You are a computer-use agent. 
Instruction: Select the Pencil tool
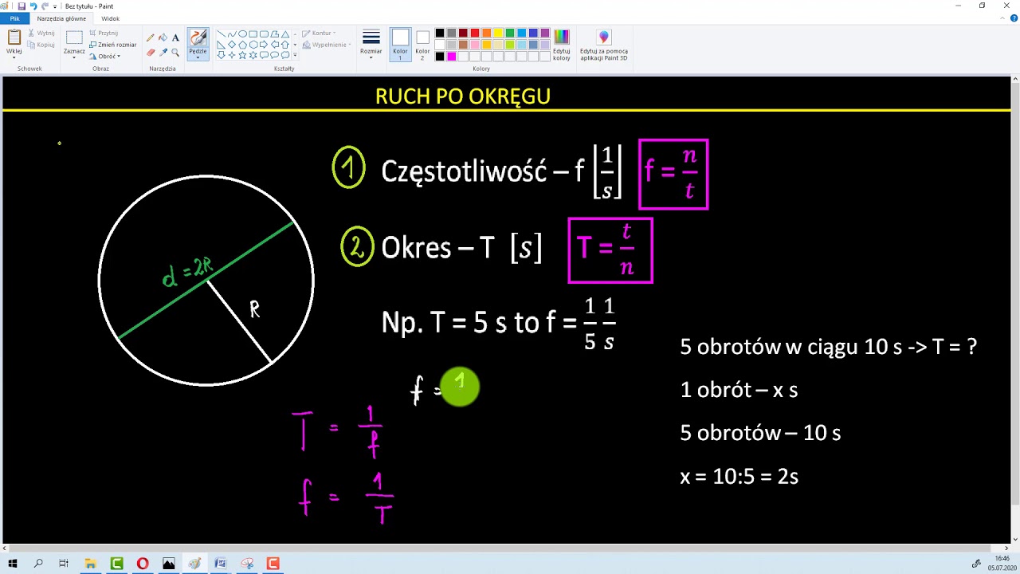pyautogui.click(x=151, y=37)
